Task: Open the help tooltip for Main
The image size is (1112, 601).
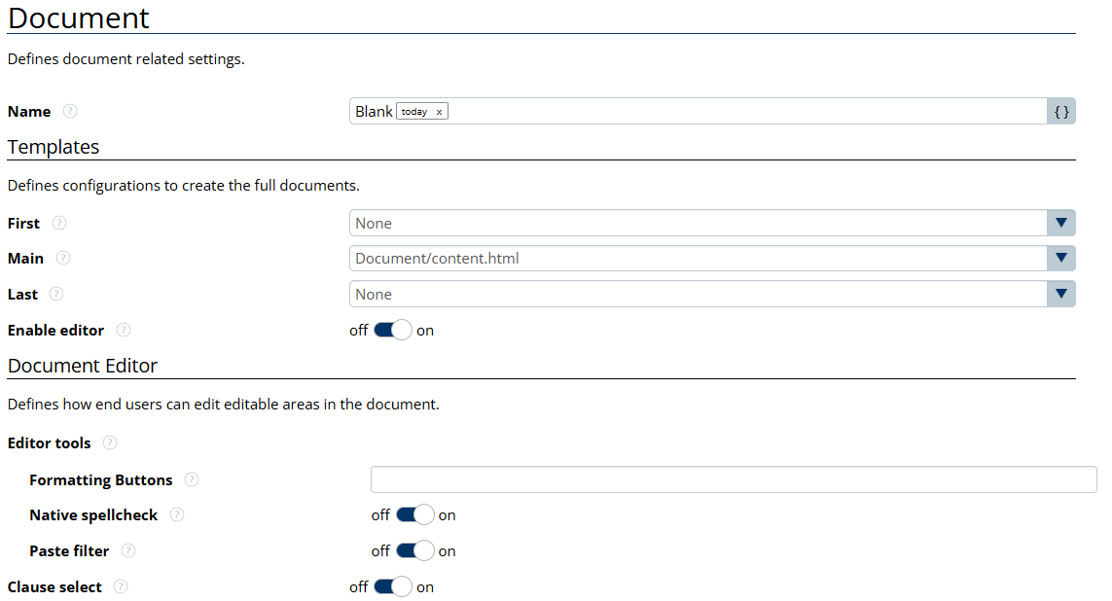Action: [x=63, y=259]
